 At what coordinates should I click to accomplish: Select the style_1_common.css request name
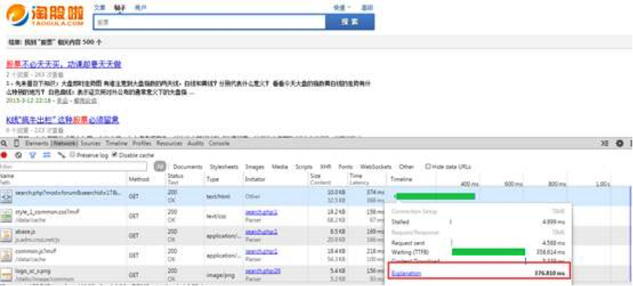(x=47, y=212)
